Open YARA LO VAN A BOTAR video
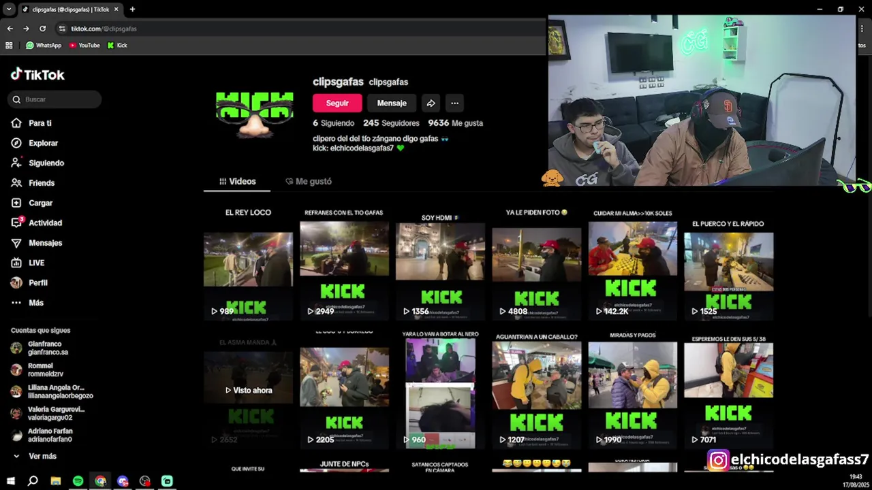872x490 pixels. 440,390
